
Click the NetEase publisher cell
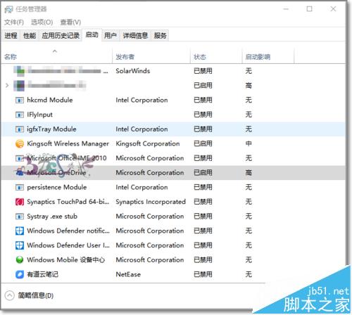point(128,274)
